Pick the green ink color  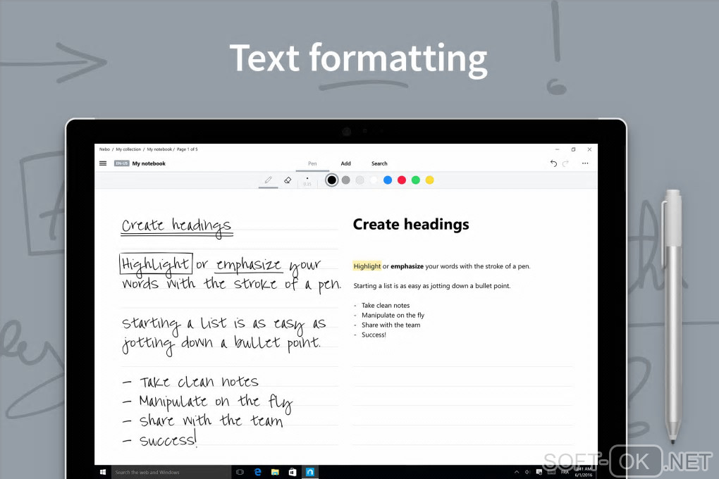[x=415, y=180]
